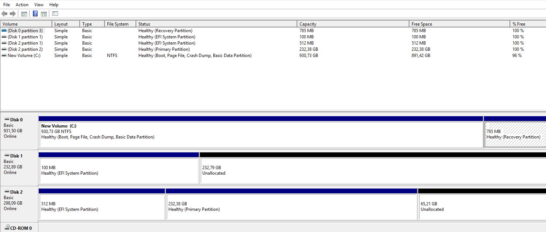Open the View menu
This screenshot has height=232, width=546.
point(39,4)
